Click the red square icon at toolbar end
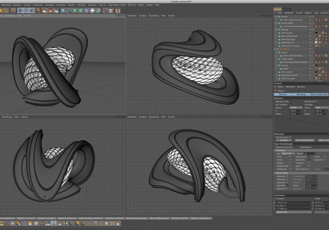This screenshot has width=329, height=230. point(118,10)
